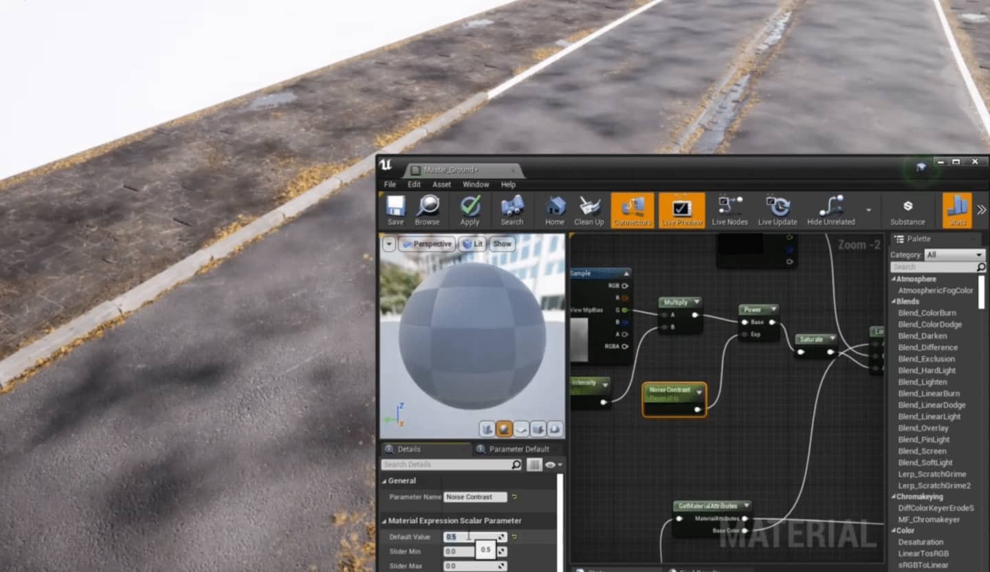This screenshot has height=572, width=990.
Task: Open the dropdown arrow beside Hide Unrelated
Action: click(x=868, y=210)
